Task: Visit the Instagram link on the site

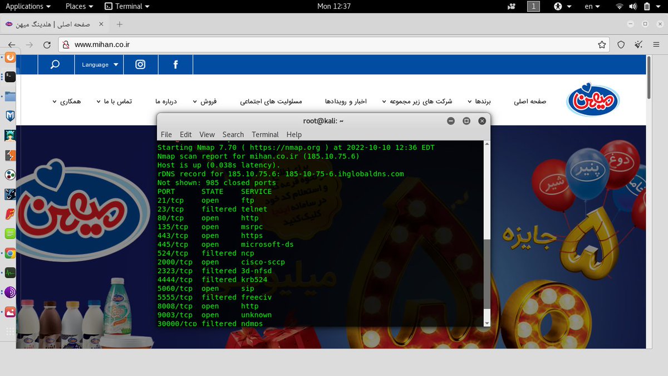Action: [140, 65]
